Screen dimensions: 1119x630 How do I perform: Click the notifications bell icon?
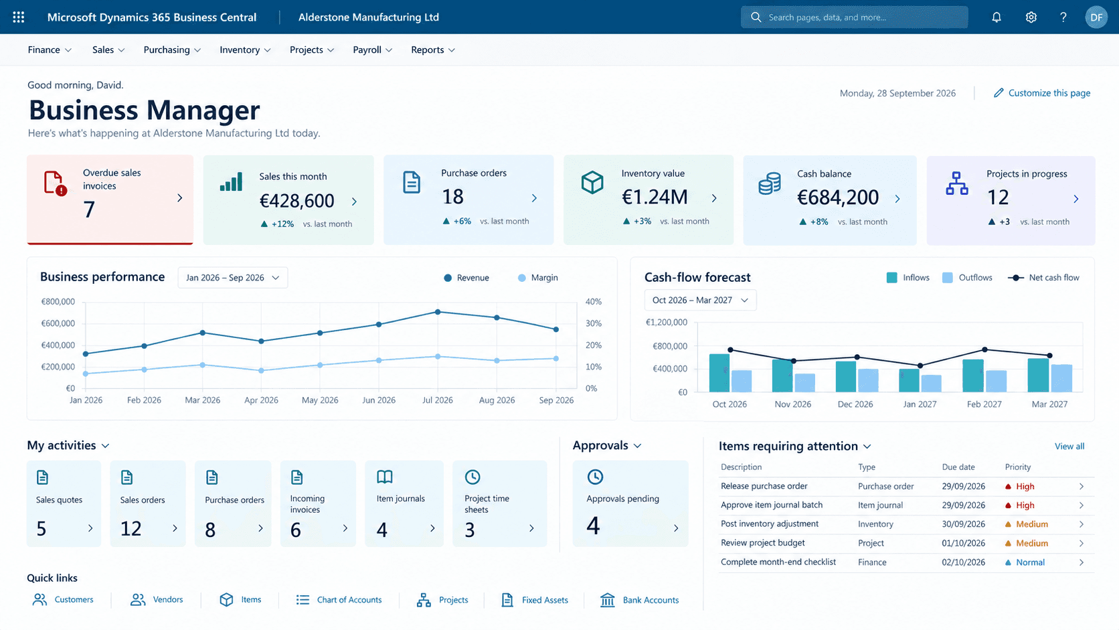pos(997,17)
